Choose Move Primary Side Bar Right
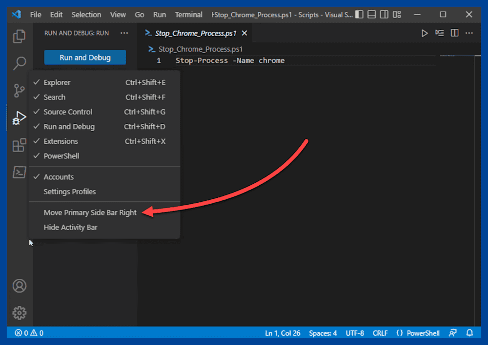The image size is (488, 345). 104,212
